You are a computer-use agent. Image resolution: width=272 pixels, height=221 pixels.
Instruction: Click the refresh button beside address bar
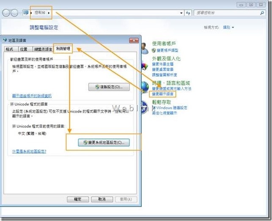coord(188,13)
